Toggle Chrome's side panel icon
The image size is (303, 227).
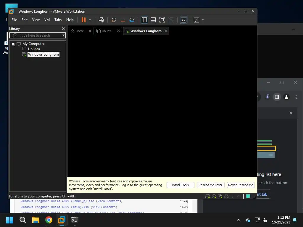pyautogui.click(x=277, y=97)
